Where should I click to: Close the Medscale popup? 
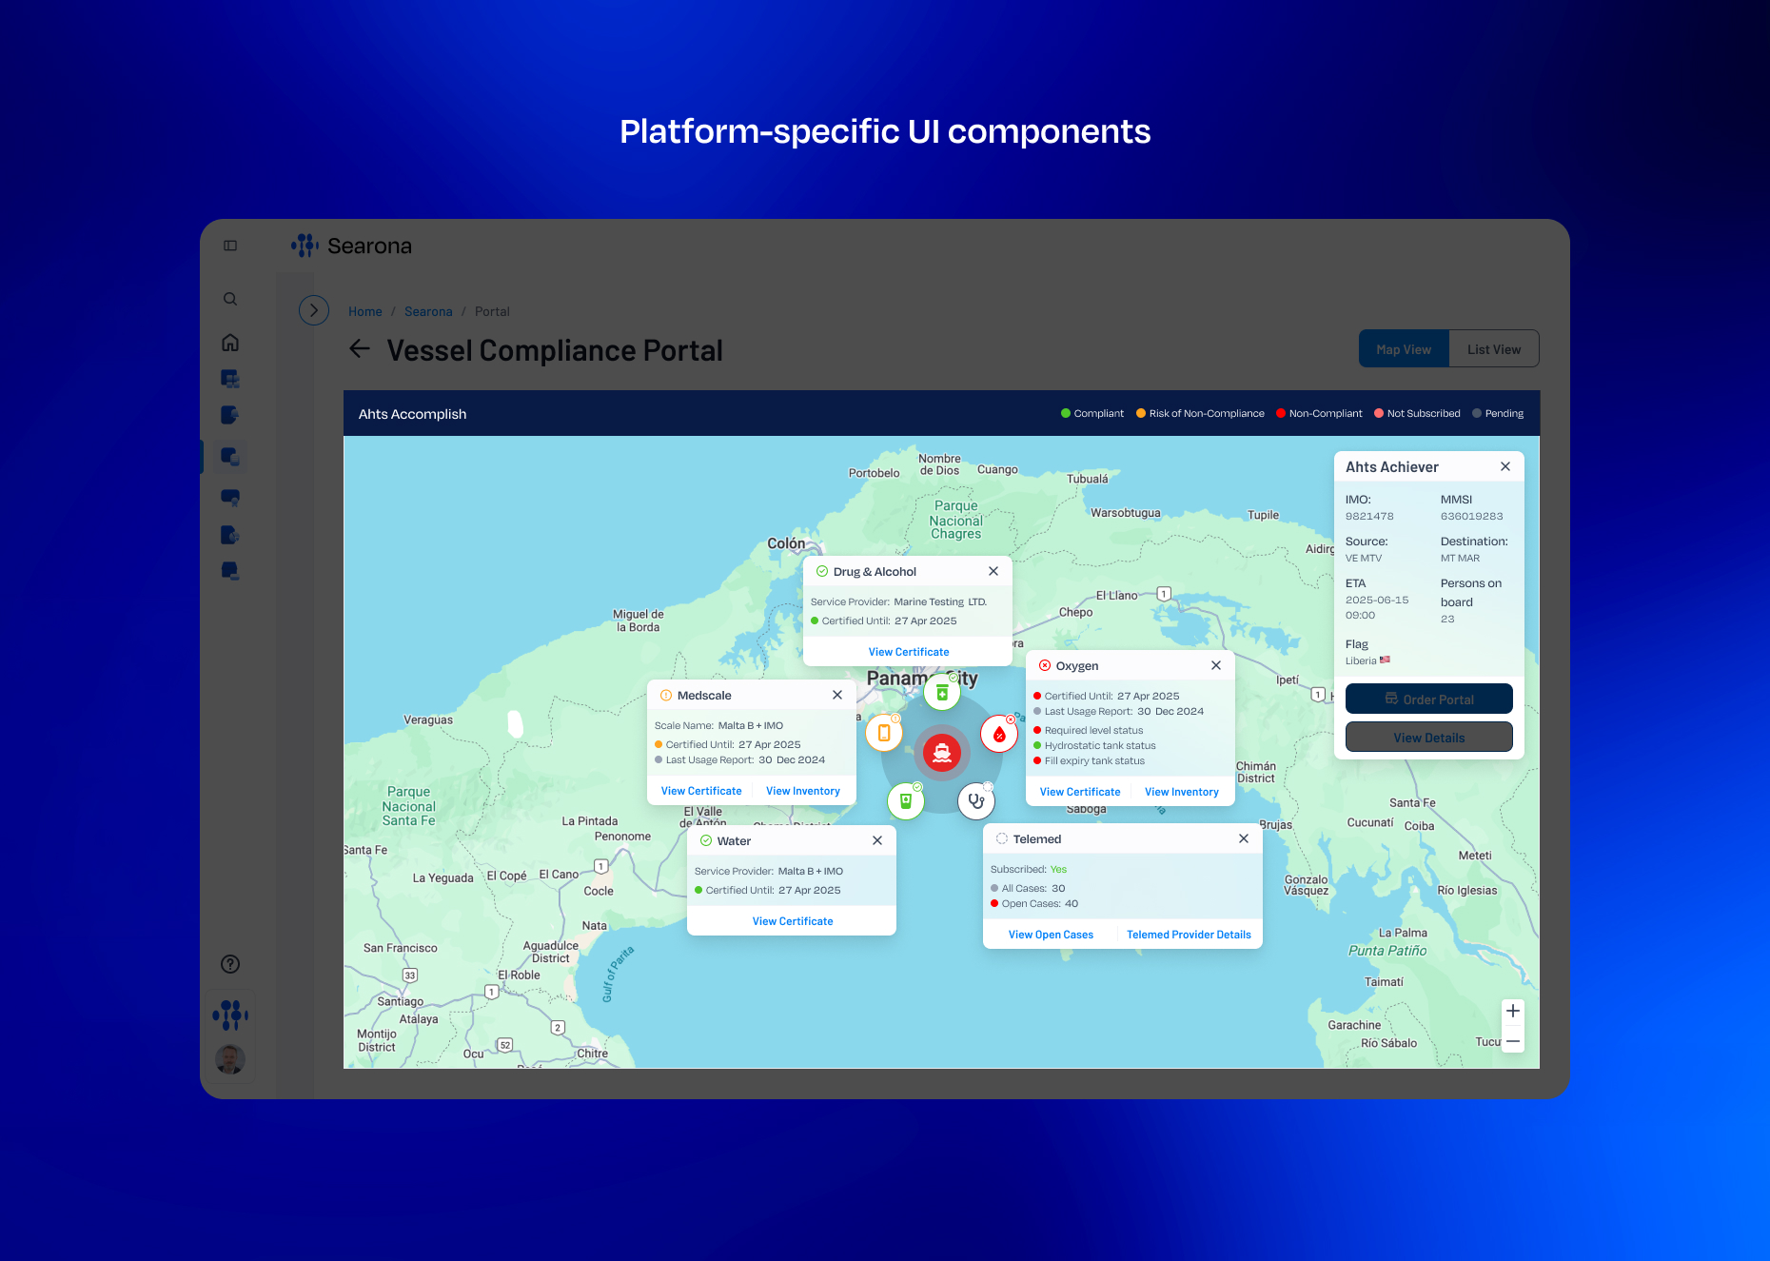(837, 695)
